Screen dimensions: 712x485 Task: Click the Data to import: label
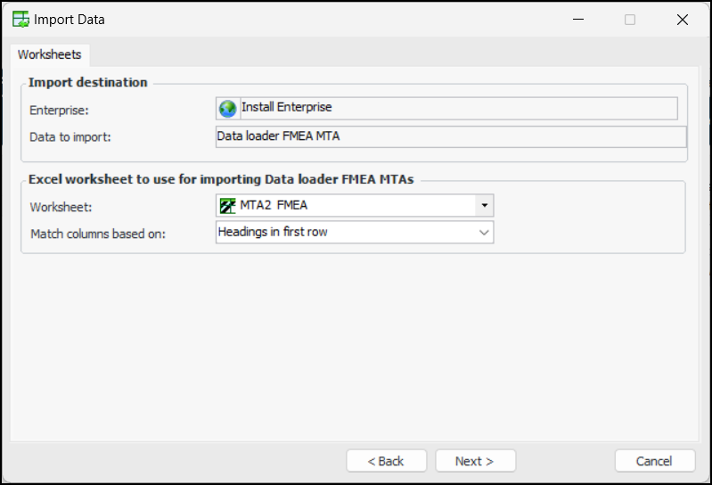(x=70, y=136)
